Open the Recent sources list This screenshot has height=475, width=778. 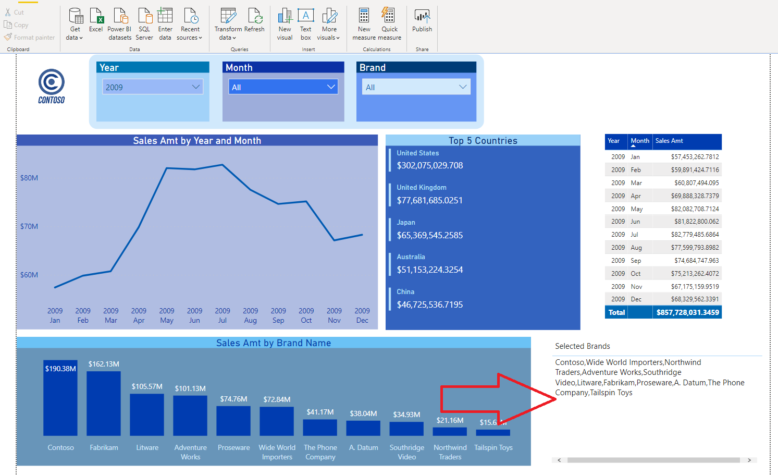click(190, 23)
